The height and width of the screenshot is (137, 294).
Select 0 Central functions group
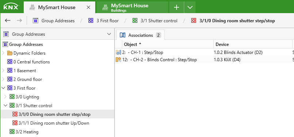pyautogui.click(x=31, y=62)
